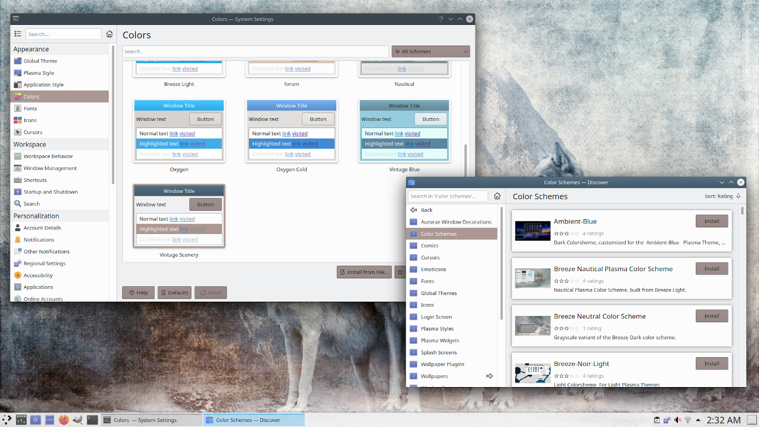Click Install from File button
The height and width of the screenshot is (427, 759).
(364, 272)
